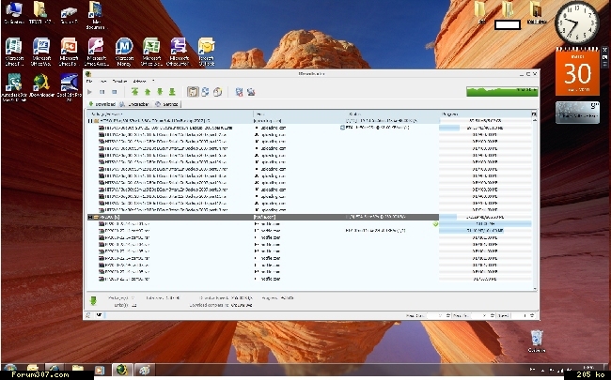Sort by Progress column header
Viewport: 611px width, 380px height.
point(485,114)
